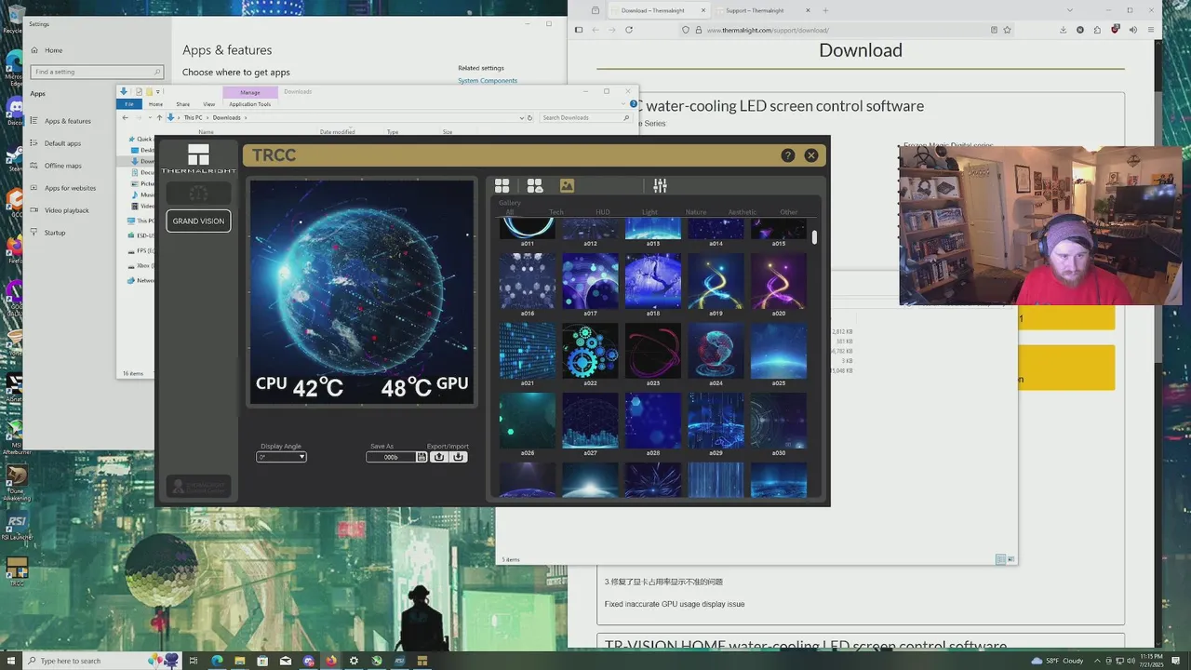Click the Save As name field
Screen dimensions: 1191x670
click(x=391, y=457)
